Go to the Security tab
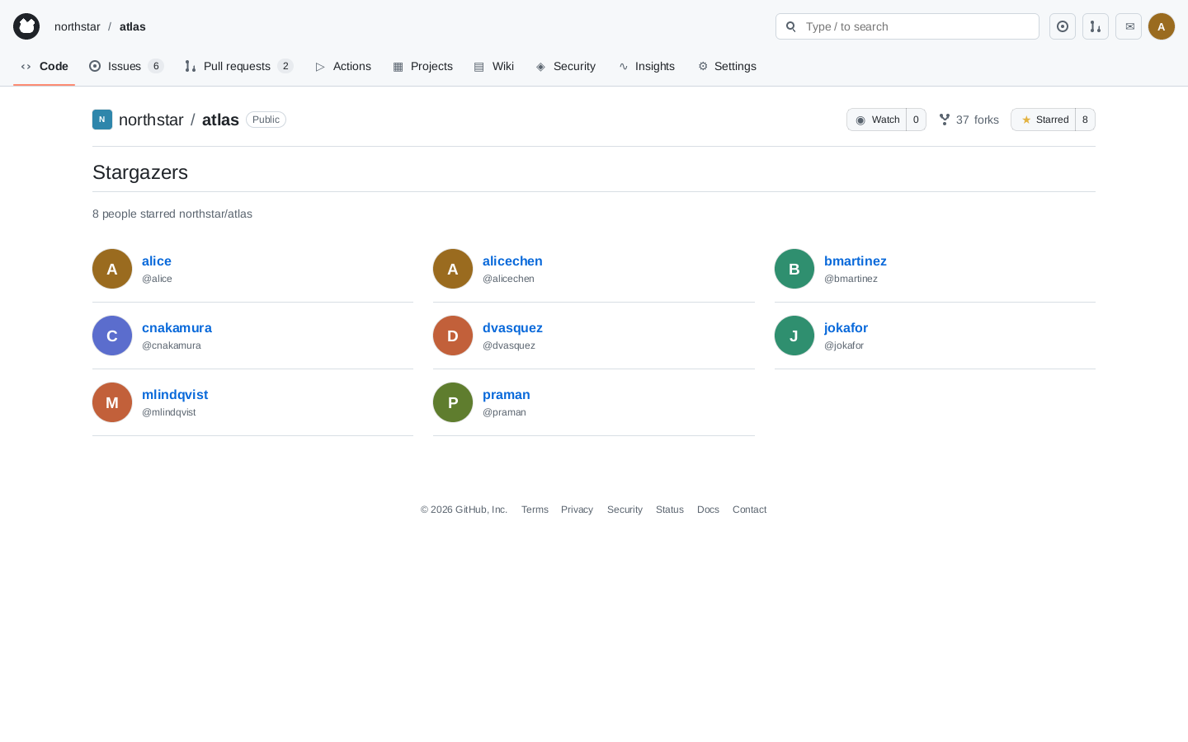The image size is (1188, 742). coord(565,66)
